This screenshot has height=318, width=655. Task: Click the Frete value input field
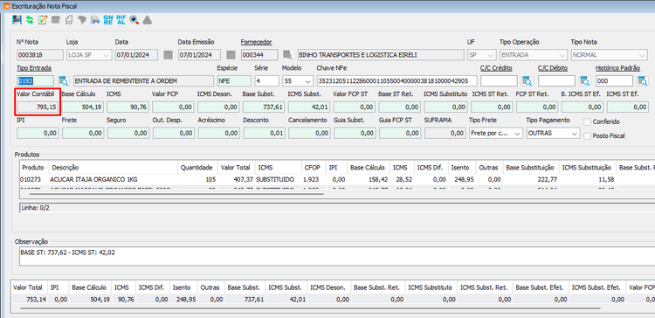tap(83, 134)
